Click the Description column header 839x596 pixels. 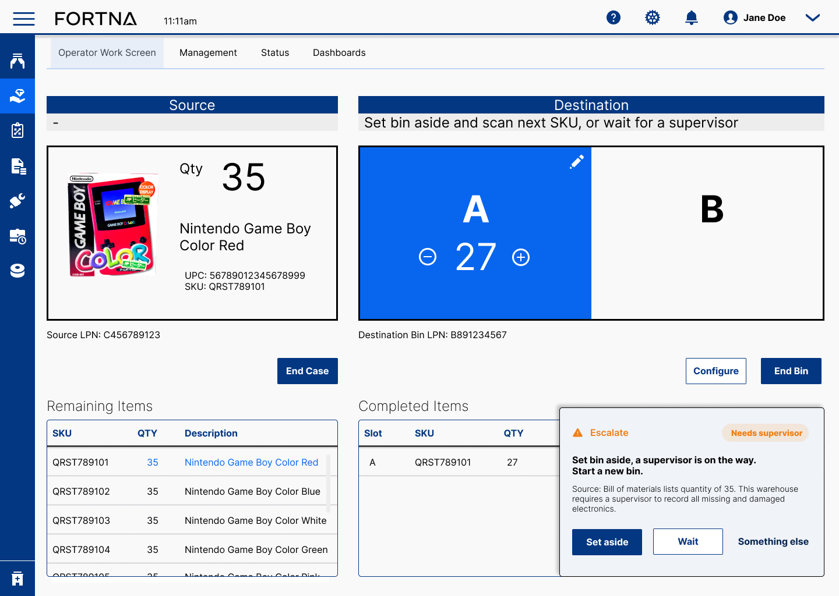pos(211,433)
